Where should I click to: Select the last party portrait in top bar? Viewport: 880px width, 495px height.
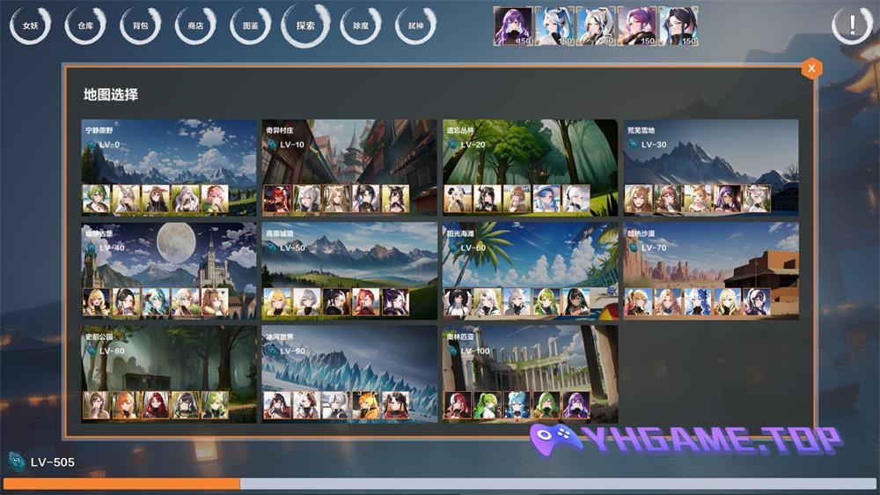pyautogui.click(x=679, y=26)
